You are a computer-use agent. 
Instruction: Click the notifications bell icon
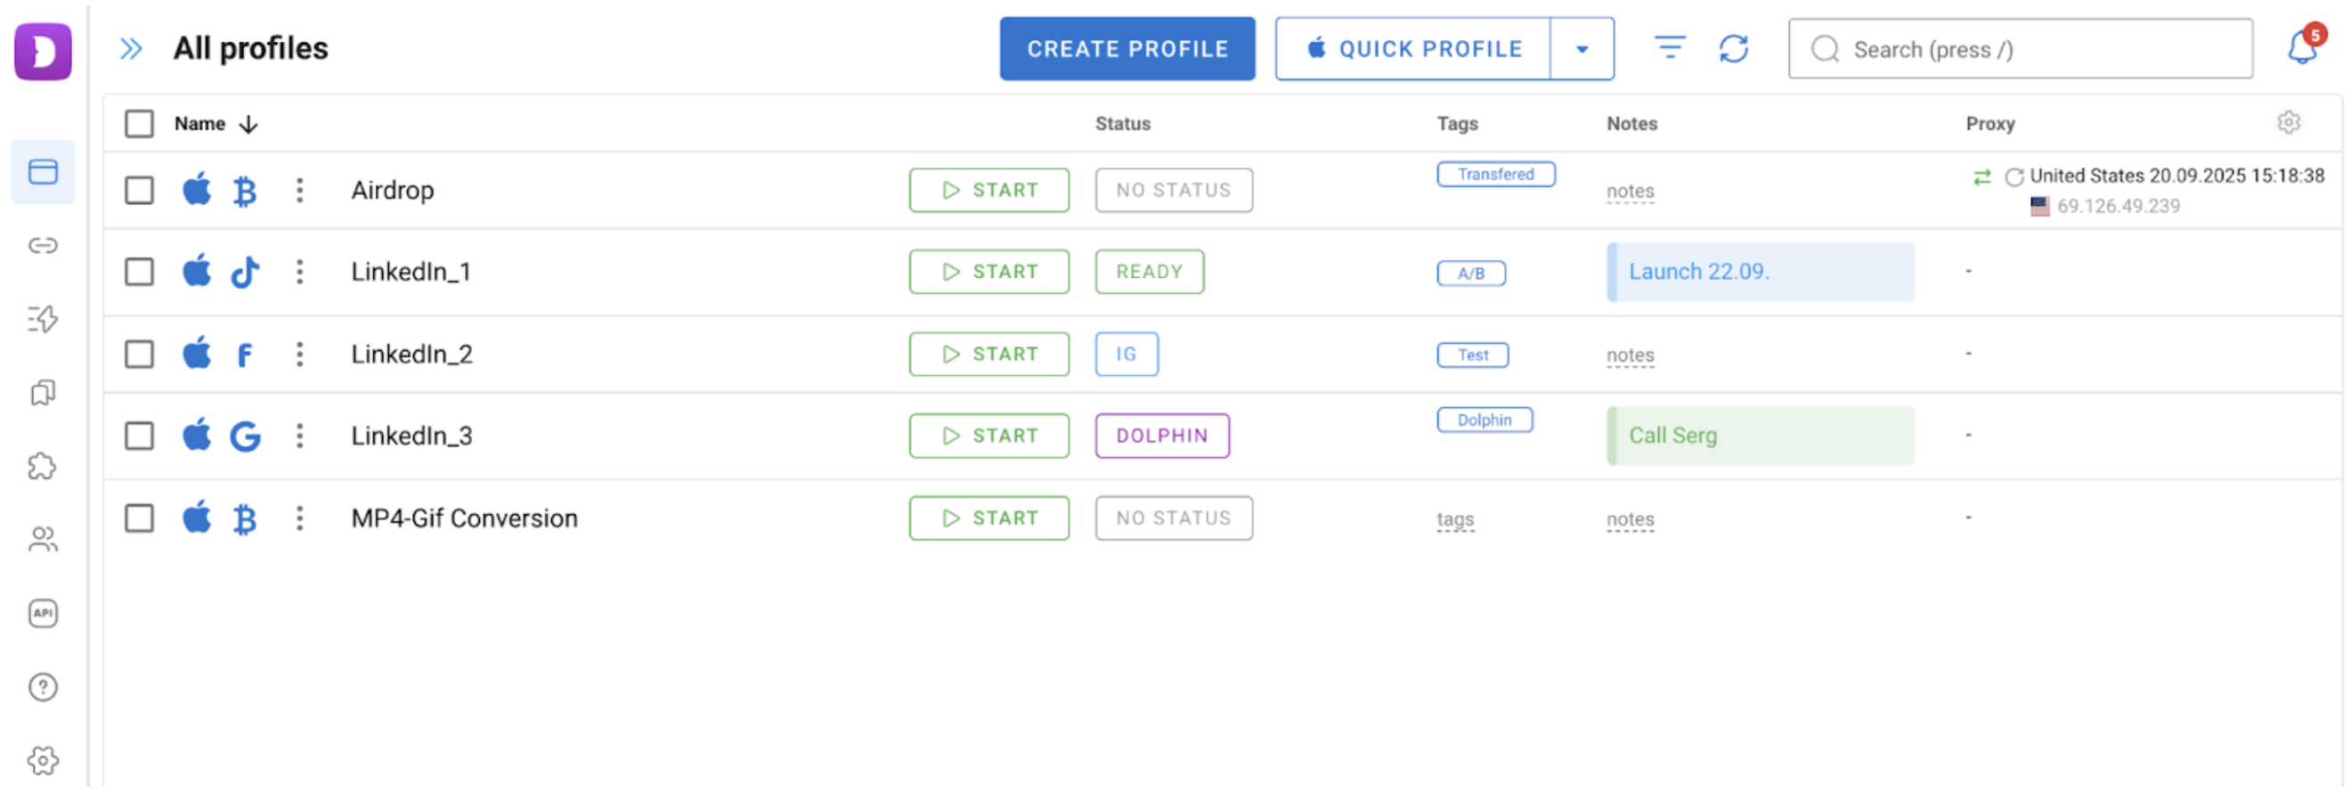2301,48
